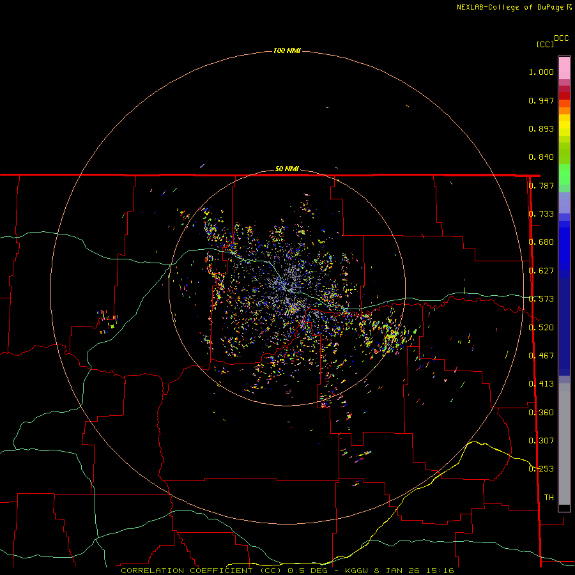The image size is (575, 575).
Task: Pick the bright green swatch in color bar
Action: click(x=564, y=174)
